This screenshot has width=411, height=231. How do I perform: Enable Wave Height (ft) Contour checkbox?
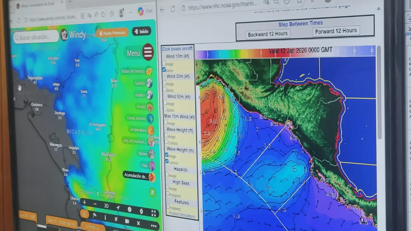point(166,142)
